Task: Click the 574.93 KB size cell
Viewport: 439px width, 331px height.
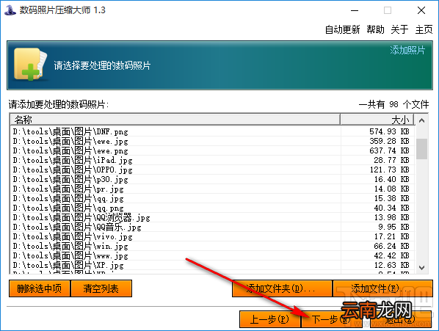Action: [389, 131]
